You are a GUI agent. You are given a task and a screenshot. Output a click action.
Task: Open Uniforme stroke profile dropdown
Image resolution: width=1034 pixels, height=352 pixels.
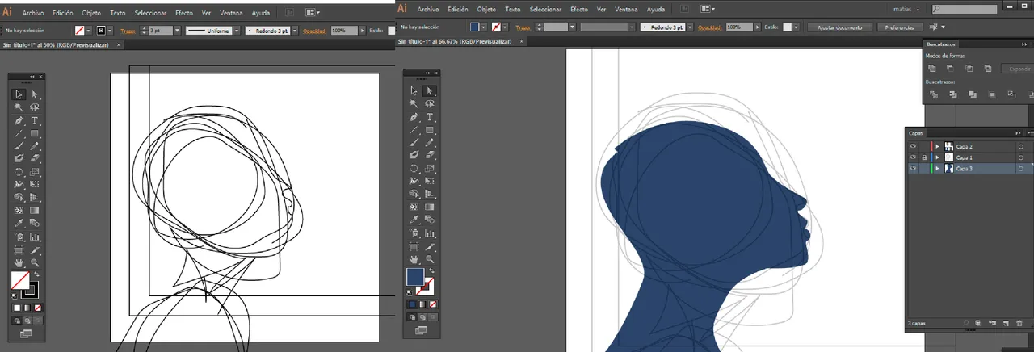click(235, 30)
